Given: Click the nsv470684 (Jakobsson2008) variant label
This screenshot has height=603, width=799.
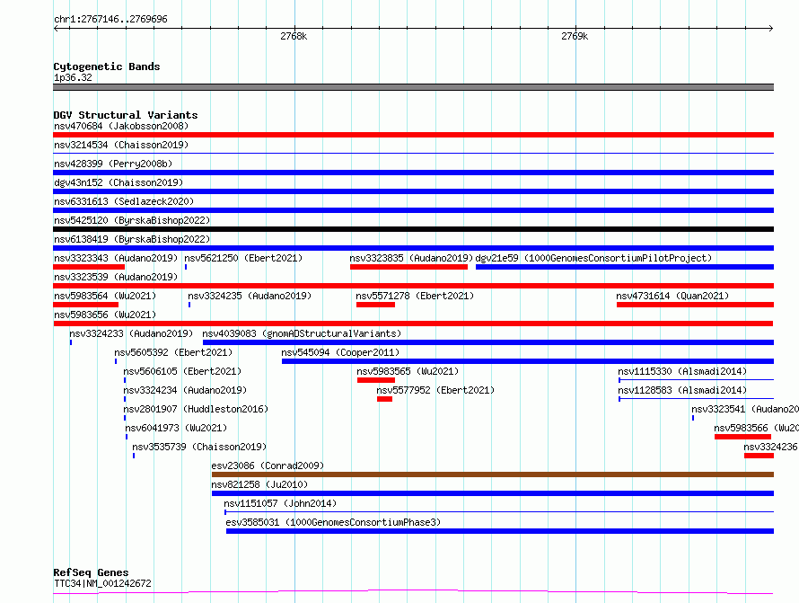Looking at the screenshot, I should click(x=121, y=126).
